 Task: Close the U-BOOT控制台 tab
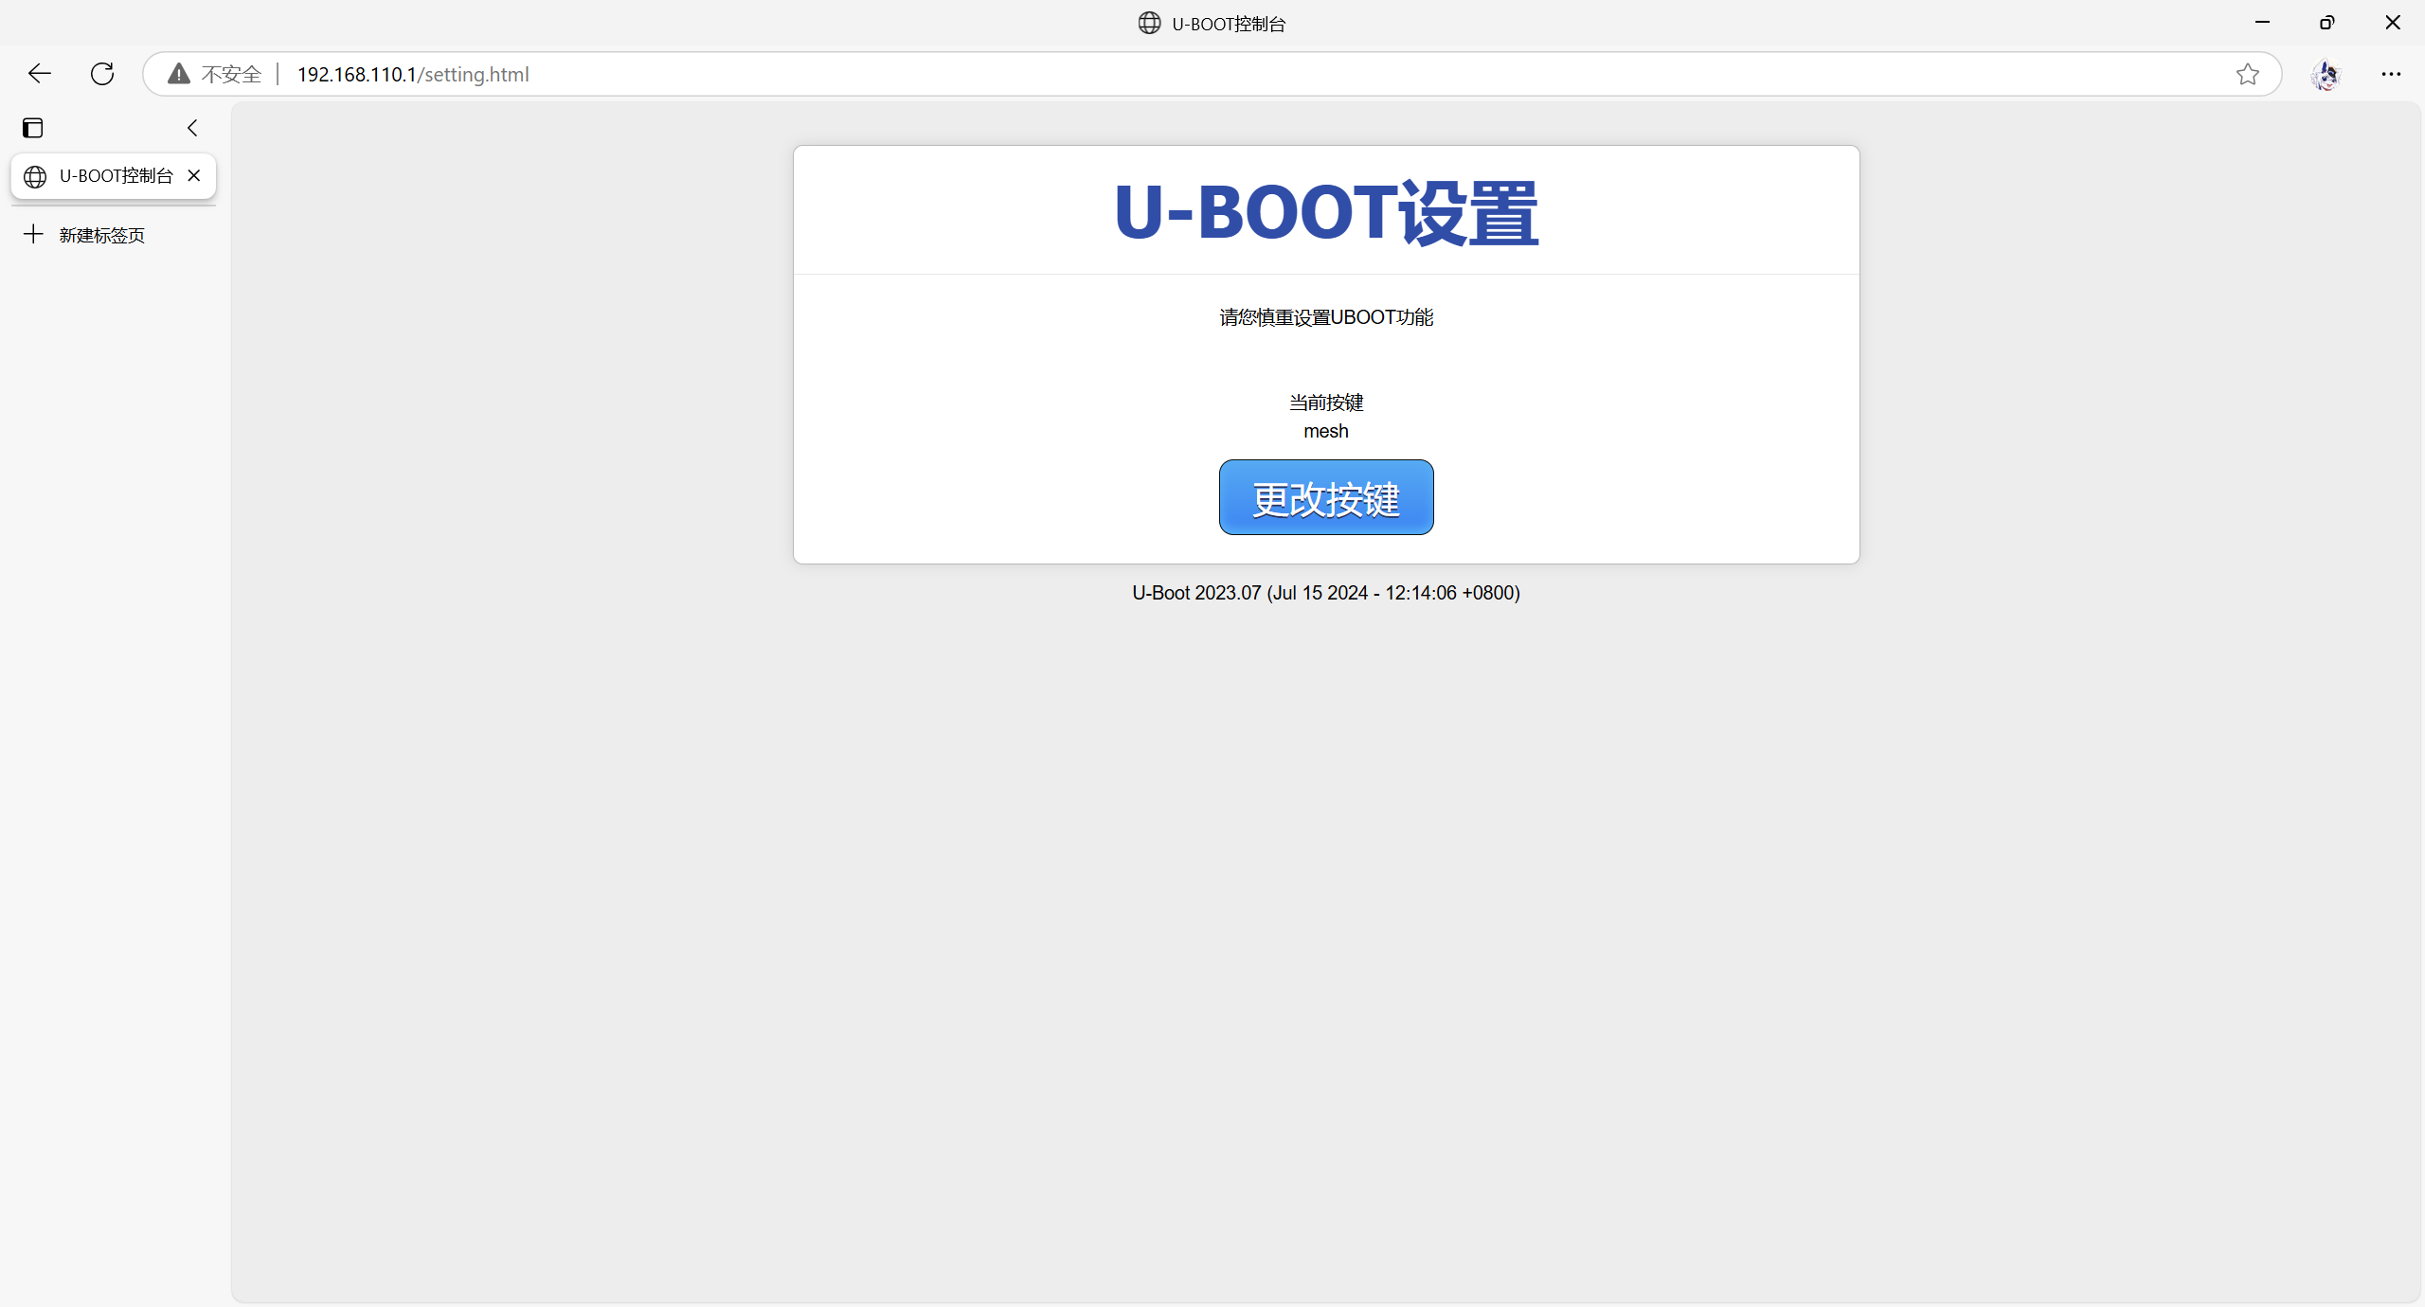[194, 175]
